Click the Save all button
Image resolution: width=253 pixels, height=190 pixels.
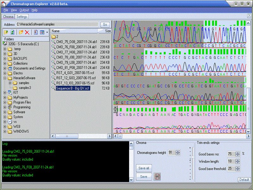point(144,168)
